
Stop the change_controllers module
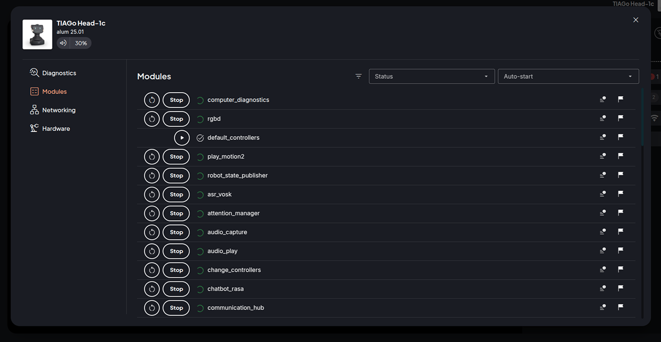click(x=176, y=270)
